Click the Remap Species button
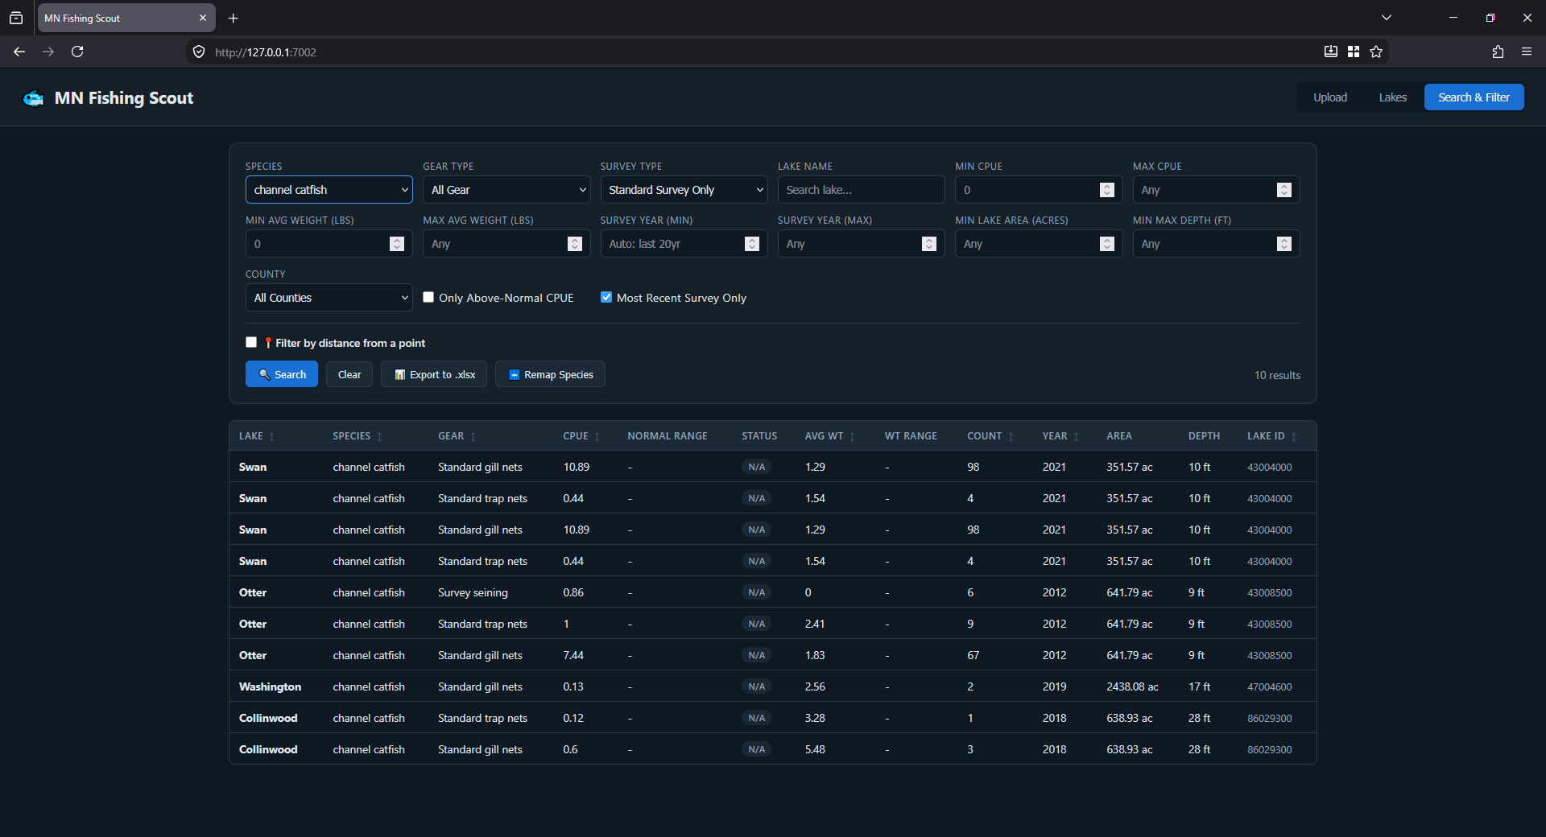Viewport: 1546px width, 837px height. tap(551, 374)
